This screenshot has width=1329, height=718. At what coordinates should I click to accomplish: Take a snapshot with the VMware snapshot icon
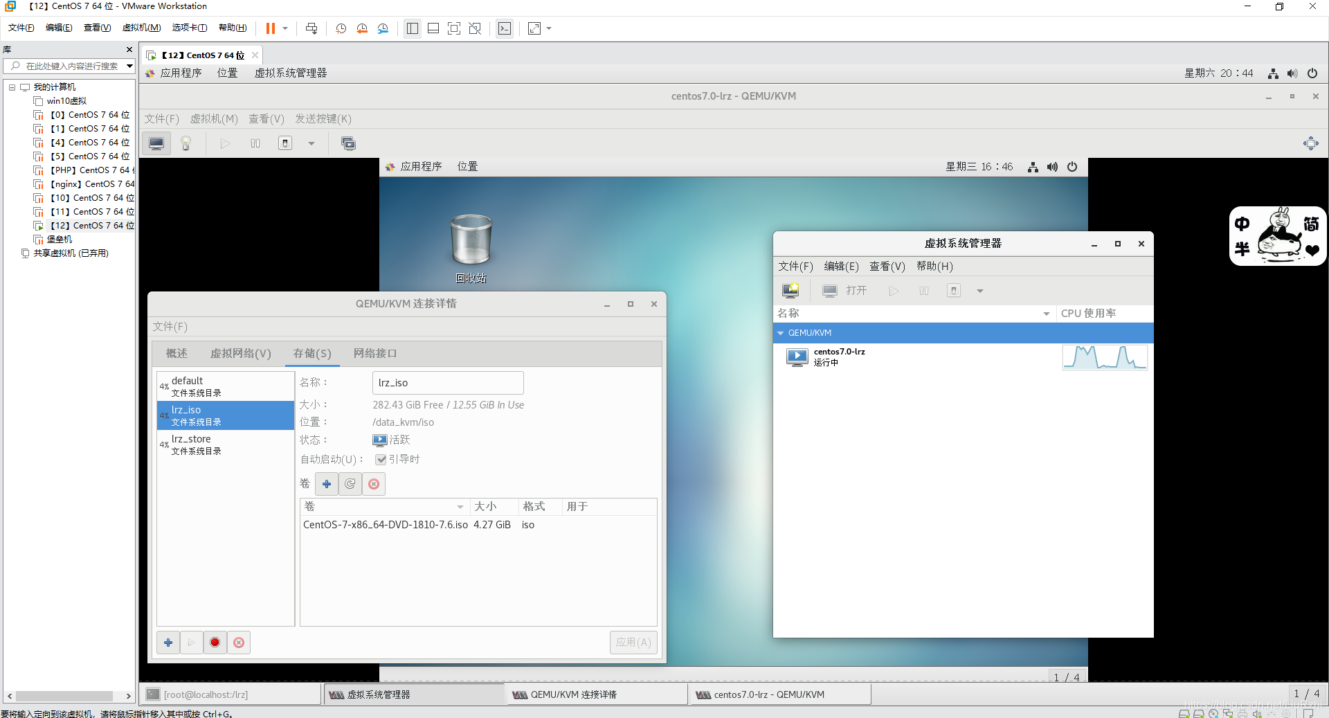click(341, 28)
